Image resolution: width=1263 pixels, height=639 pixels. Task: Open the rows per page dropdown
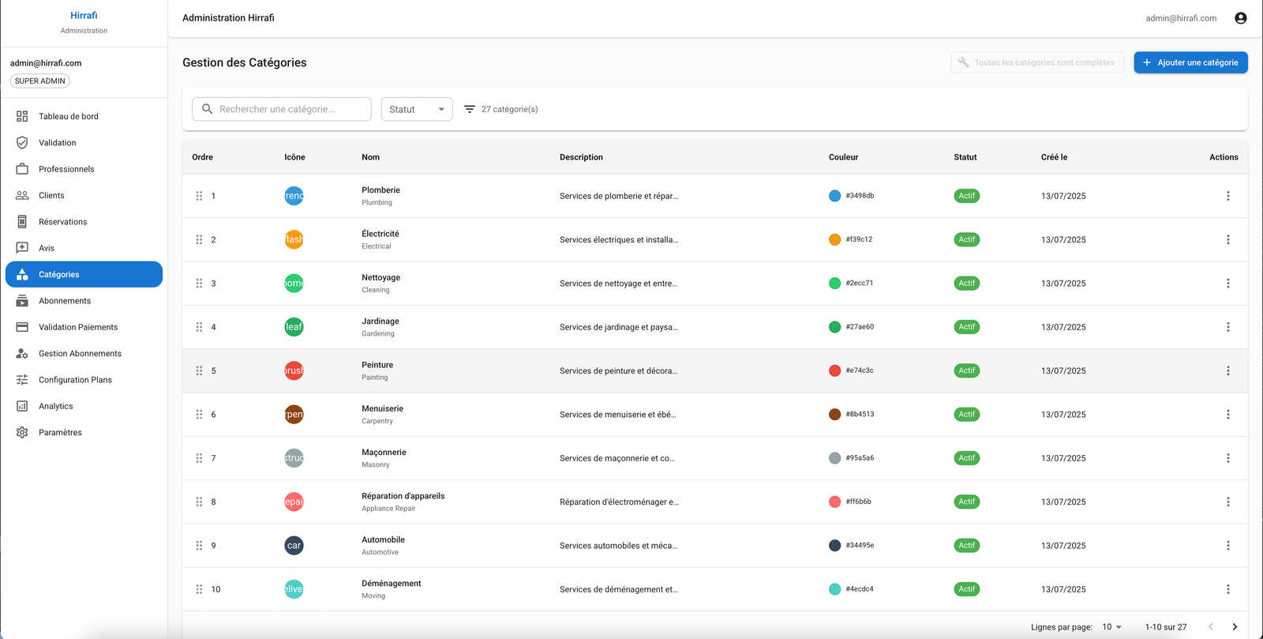[x=1111, y=627]
